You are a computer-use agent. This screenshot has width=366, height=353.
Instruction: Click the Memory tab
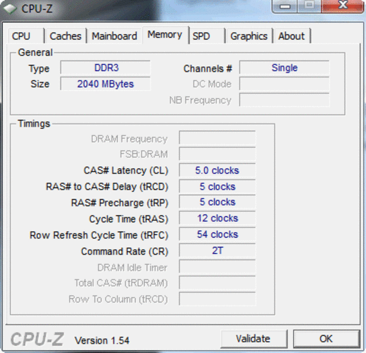click(165, 35)
